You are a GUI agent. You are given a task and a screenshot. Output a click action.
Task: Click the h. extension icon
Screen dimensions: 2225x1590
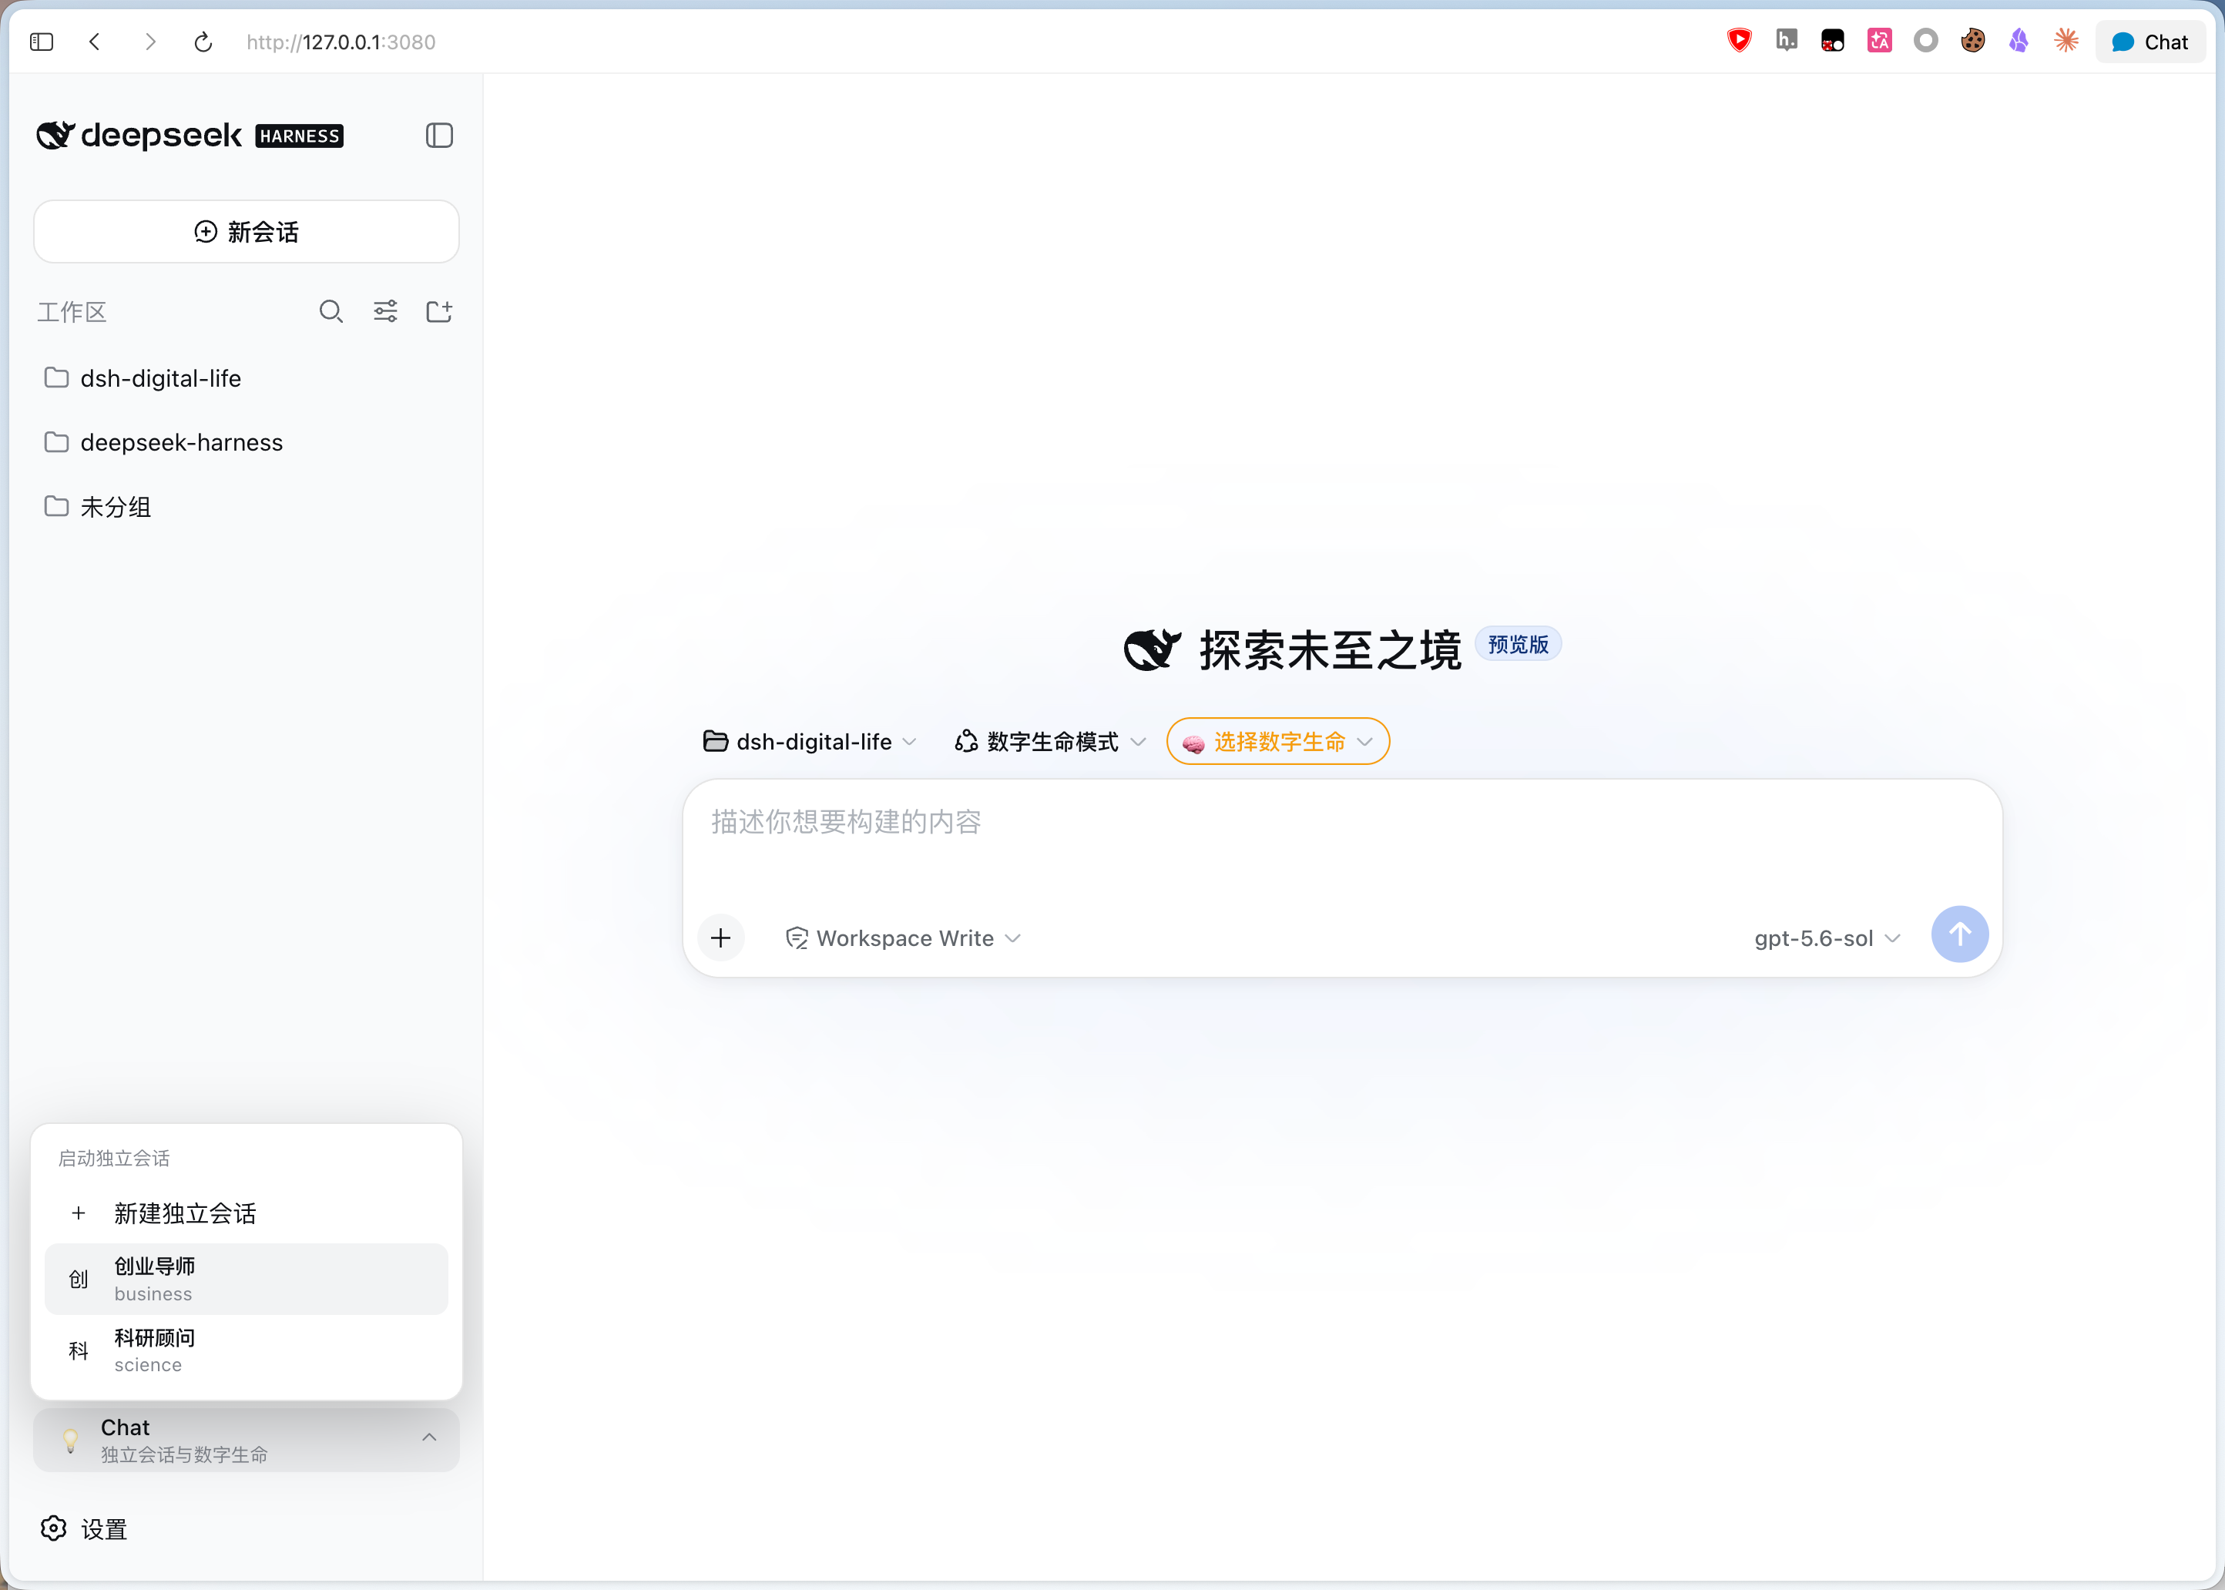click(1787, 40)
